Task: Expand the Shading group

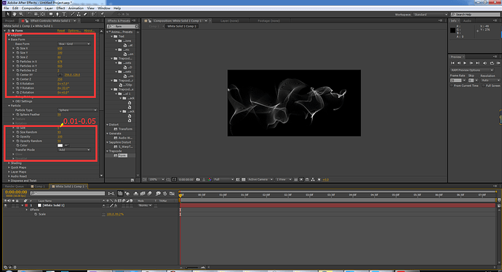Action: (x=9, y=163)
